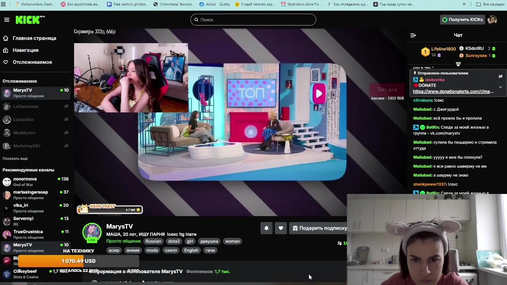This screenshot has width=507, height=285.
Task: Open the user avatar menu
Action: click(492, 20)
